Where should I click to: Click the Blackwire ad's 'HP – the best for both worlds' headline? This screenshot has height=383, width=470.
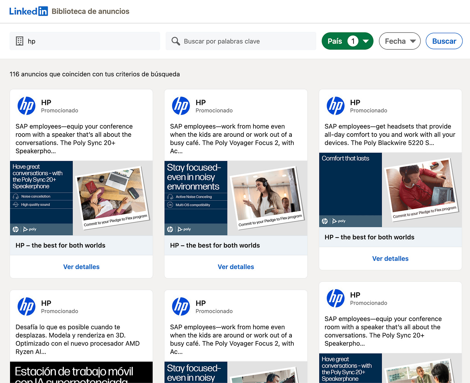(369, 237)
